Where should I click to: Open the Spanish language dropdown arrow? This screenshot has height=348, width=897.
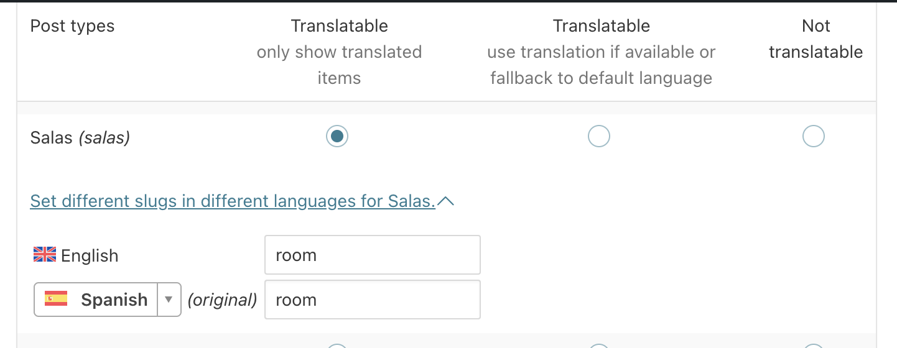pos(168,300)
